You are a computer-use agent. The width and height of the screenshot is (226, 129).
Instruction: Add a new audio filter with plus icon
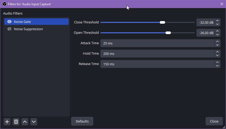[7, 122]
